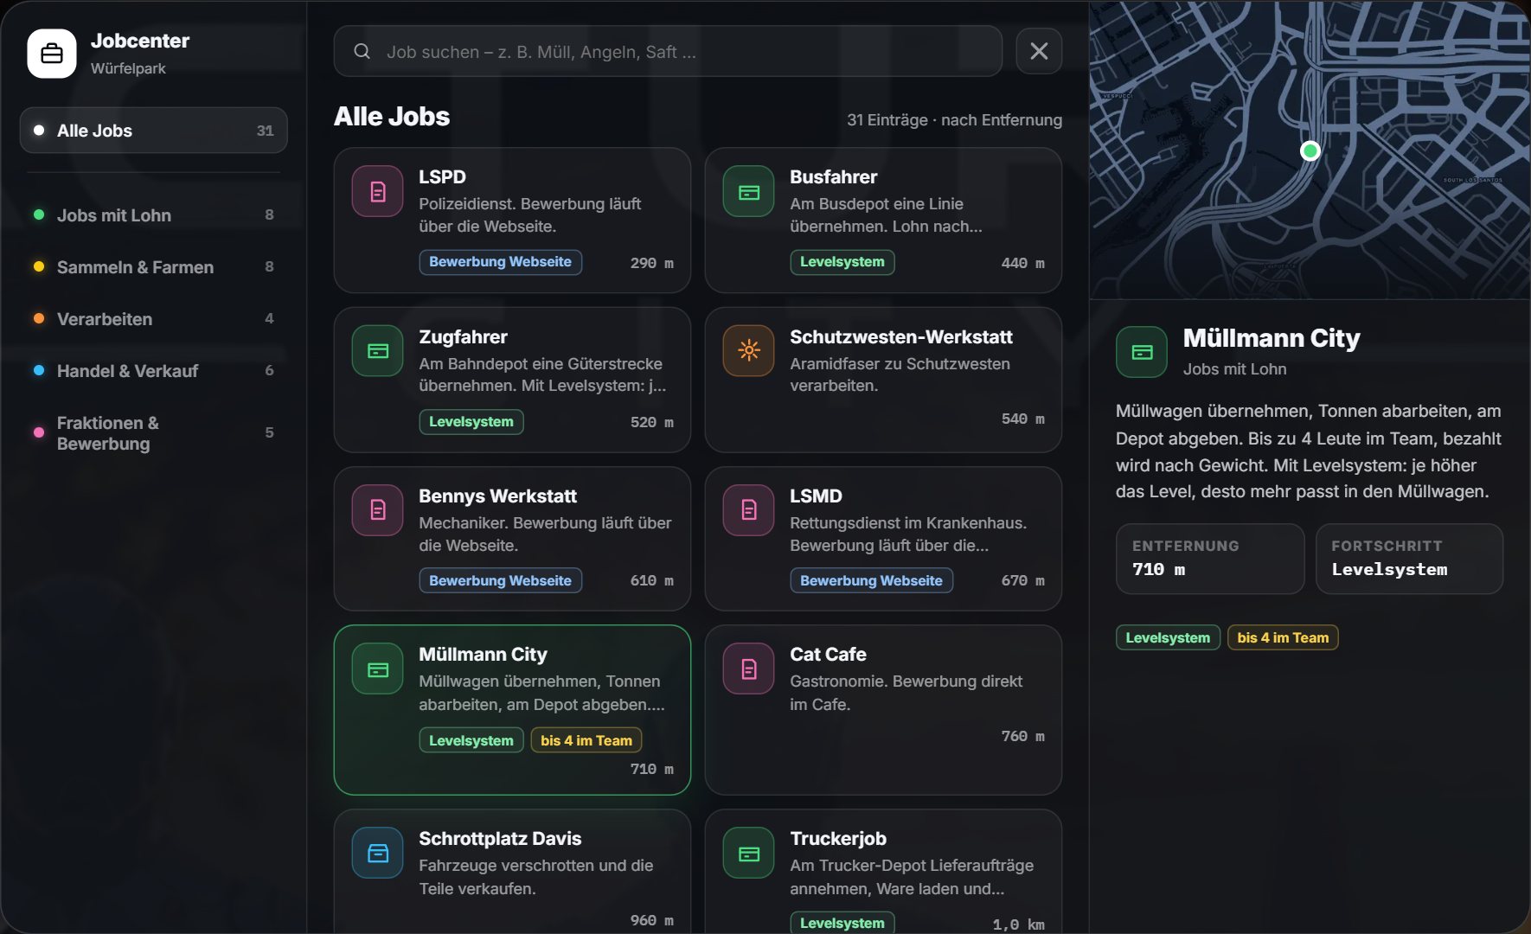Click the Bewerbung Webseite tag on LSPD
This screenshot has width=1531, height=934.
point(500,262)
